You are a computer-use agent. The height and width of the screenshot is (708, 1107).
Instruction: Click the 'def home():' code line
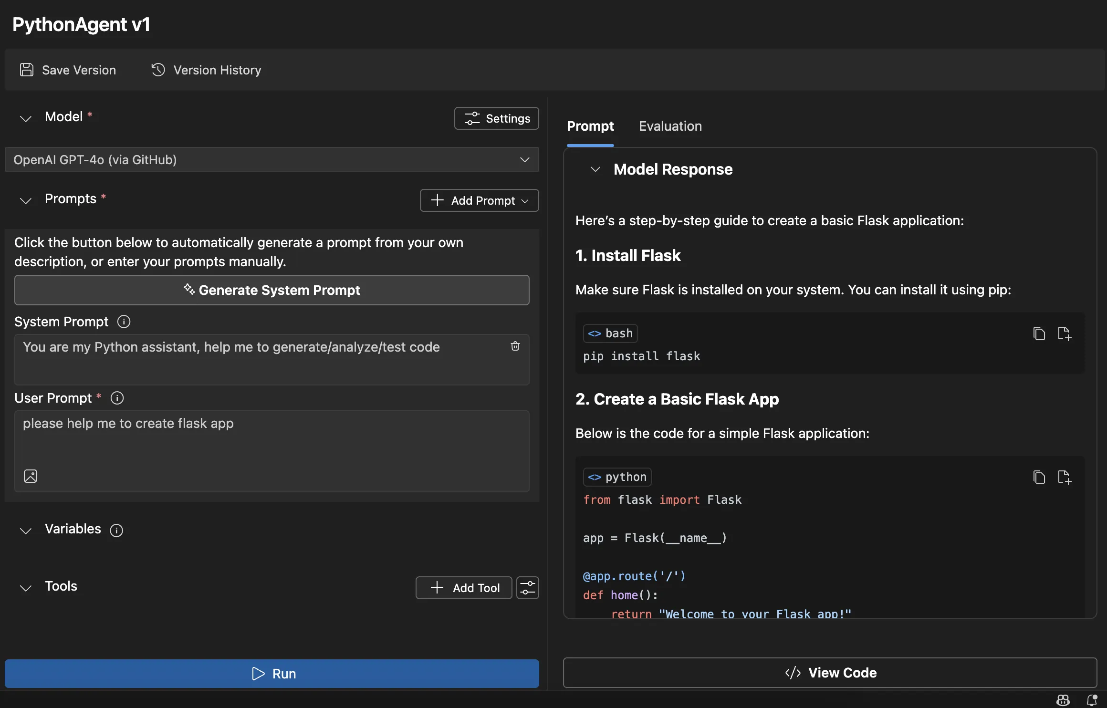tap(620, 595)
